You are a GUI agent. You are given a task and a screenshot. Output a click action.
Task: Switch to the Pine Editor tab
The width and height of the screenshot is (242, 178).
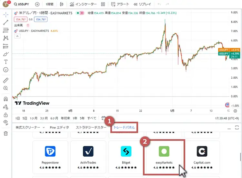(59, 128)
